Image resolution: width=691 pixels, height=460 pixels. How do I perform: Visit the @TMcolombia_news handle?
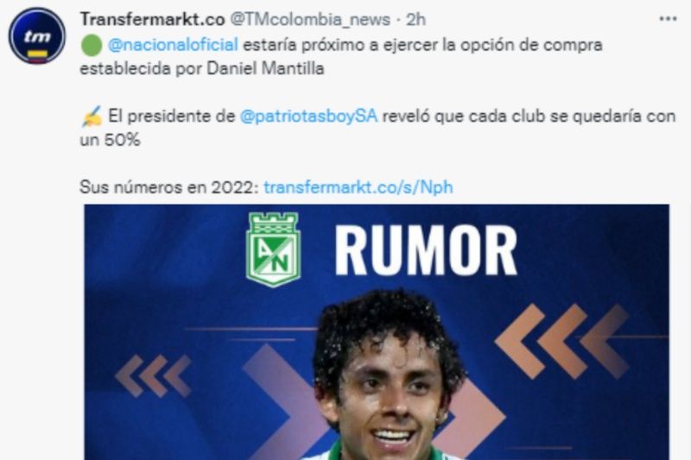click(x=310, y=19)
